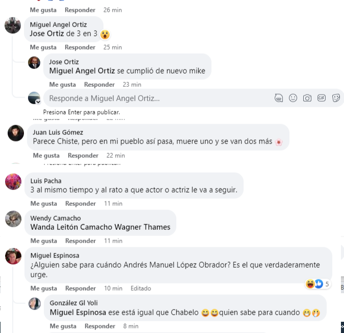Click the reply field for Miguel Angel Ortiz
Viewport: 344px width, 333px height.
point(158,98)
